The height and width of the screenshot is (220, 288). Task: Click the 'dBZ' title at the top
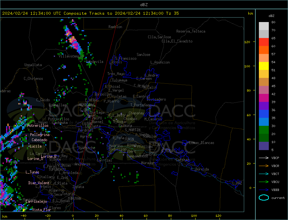144,5
